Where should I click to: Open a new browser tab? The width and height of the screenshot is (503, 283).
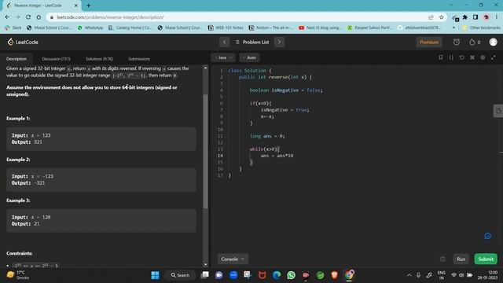pyautogui.click(x=89, y=6)
